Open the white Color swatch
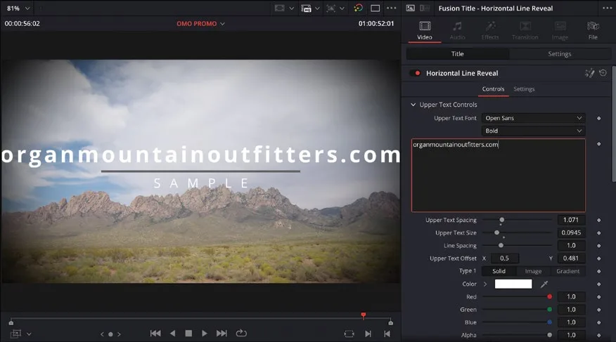This screenshot has width=616, height=342. [513, 284]
